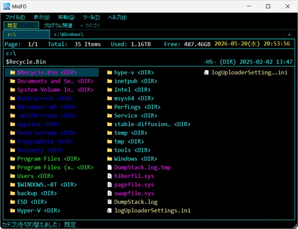Select the Program Files (x… entry

point(52,167)
